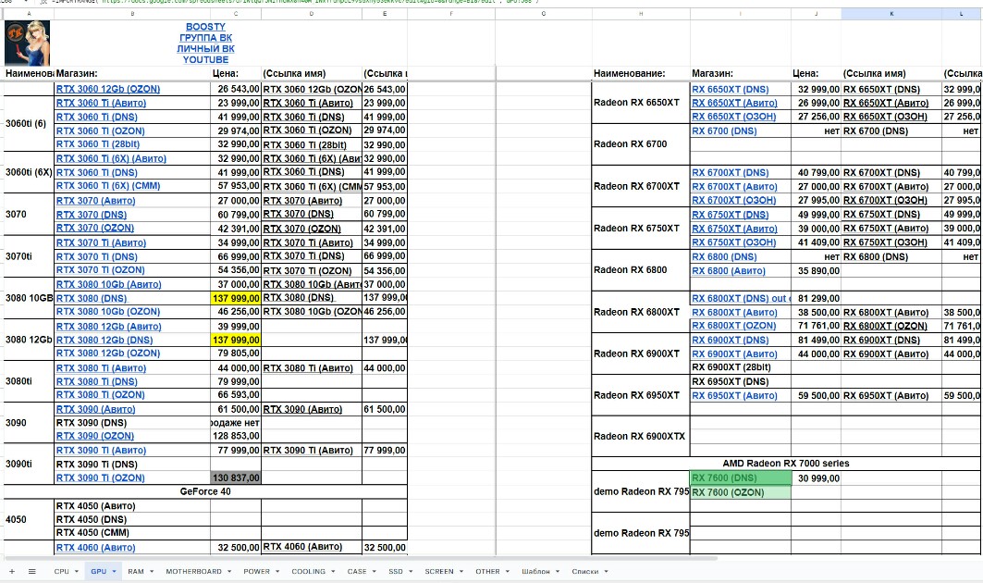The height and width of the screenshot is (583, 983).
Task: Select price cell 79 805,00
Action: coord(236,354)
